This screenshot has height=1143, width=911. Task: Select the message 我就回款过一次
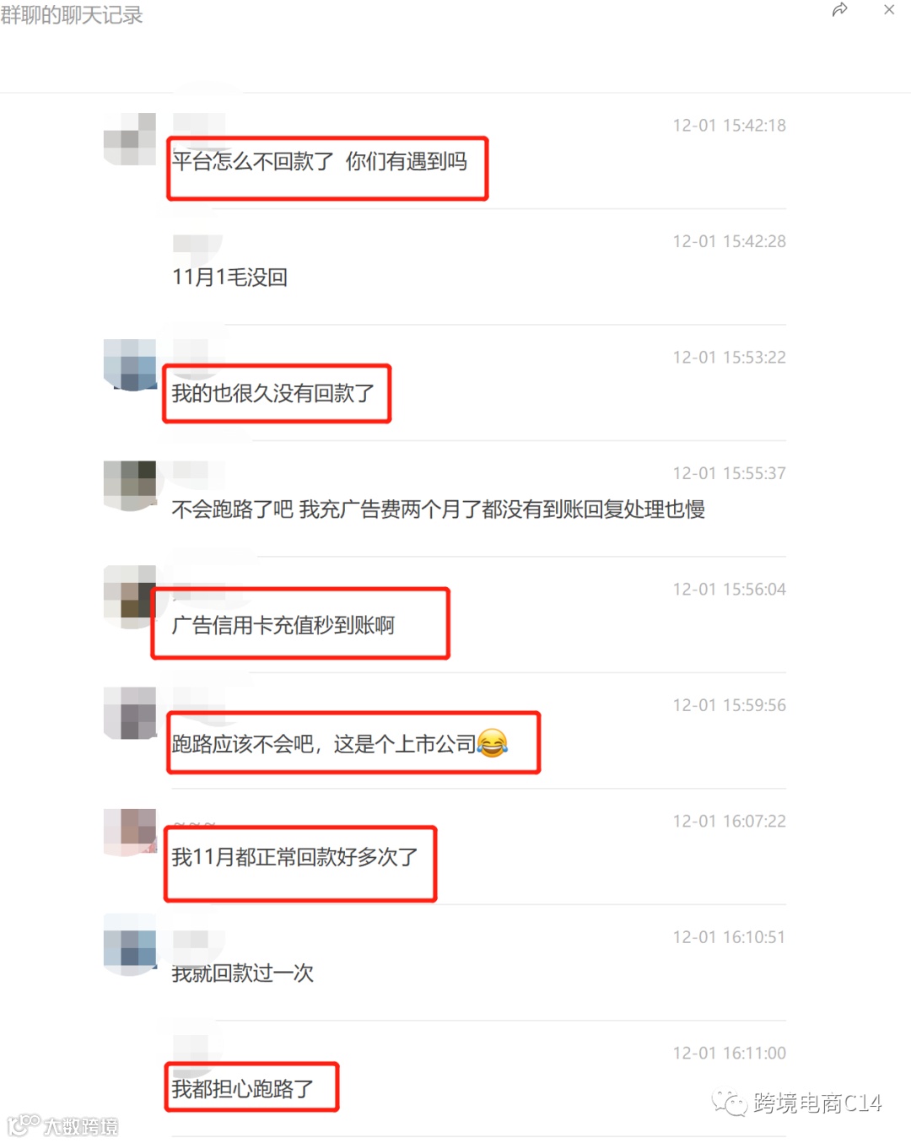tap(243, 973)
